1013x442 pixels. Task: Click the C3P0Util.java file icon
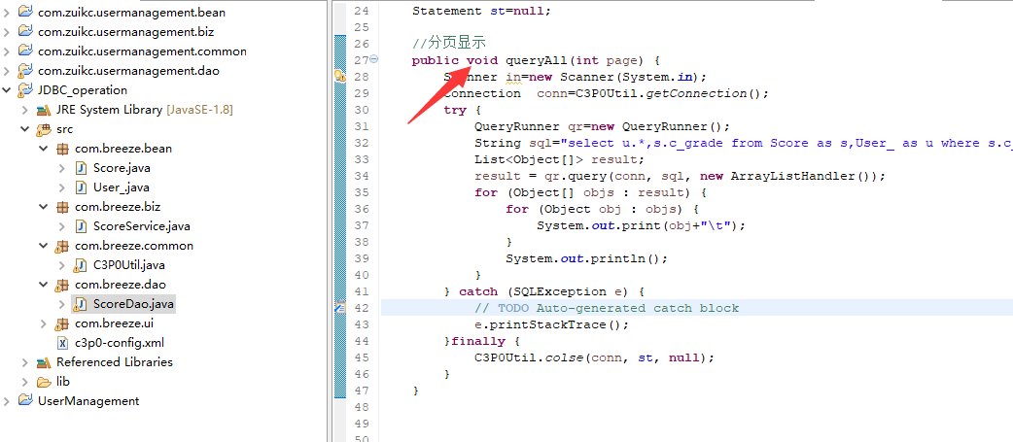tap(81, 264)
